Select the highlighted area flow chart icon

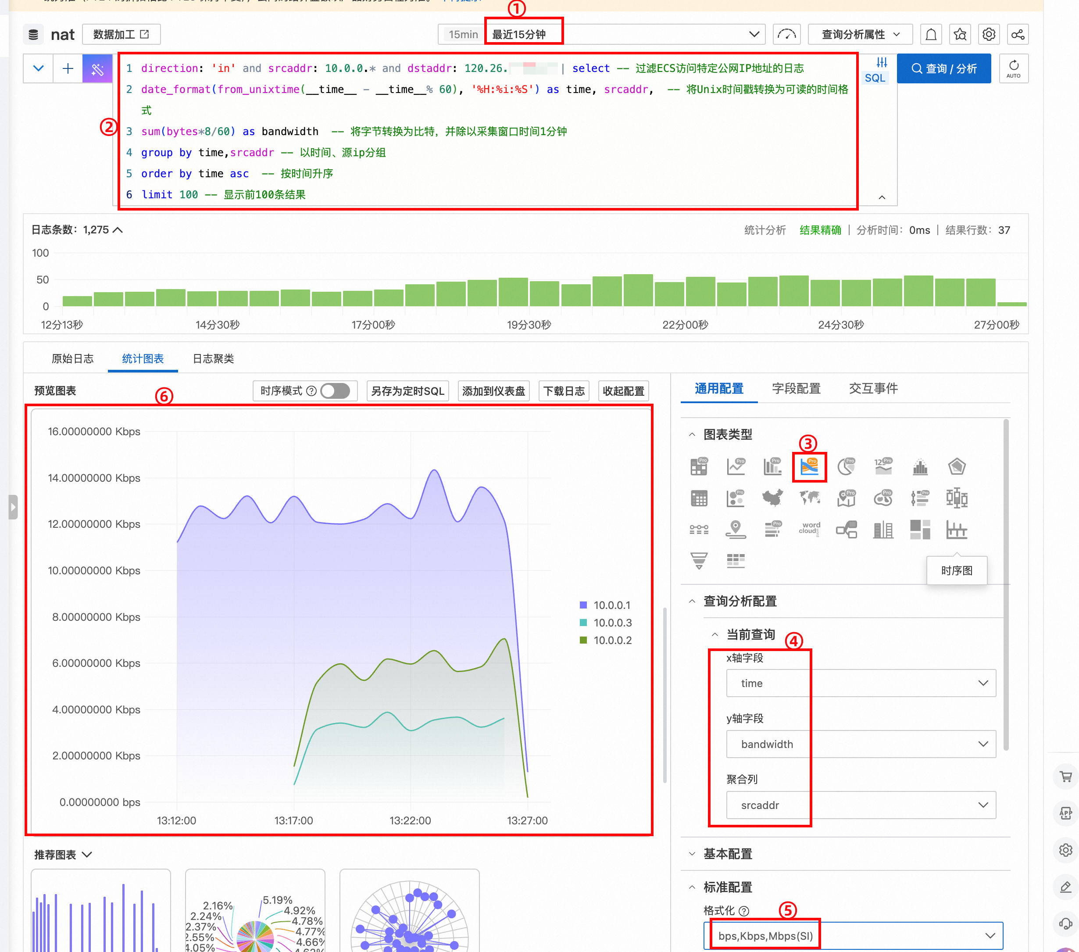tap(809, 467)
